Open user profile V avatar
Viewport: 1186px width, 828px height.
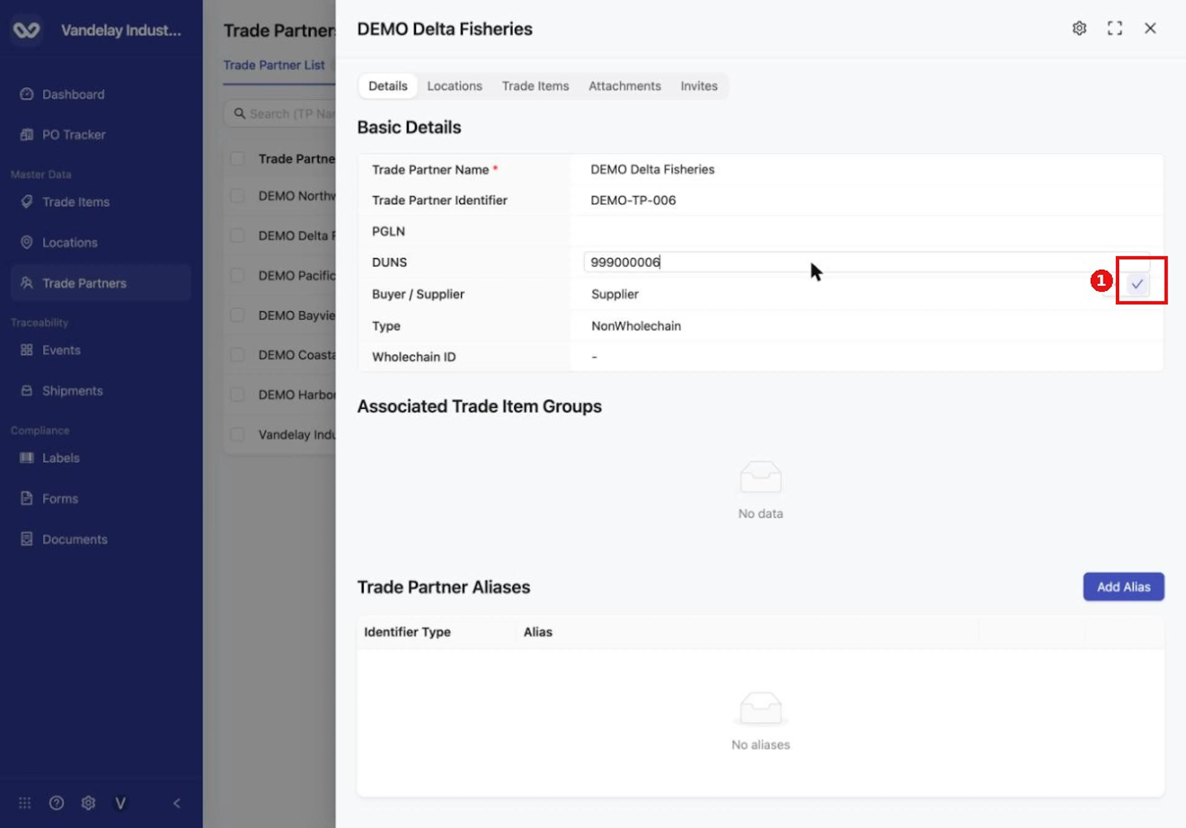click(x=120, y=803)
